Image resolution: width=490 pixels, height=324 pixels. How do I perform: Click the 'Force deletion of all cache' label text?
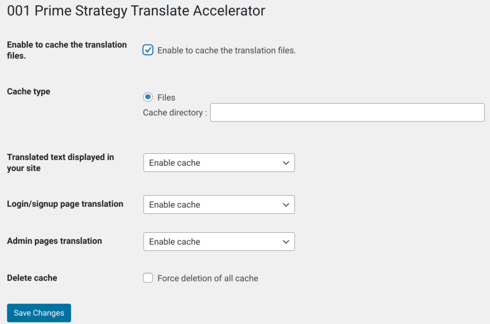(x=208, y=278)
